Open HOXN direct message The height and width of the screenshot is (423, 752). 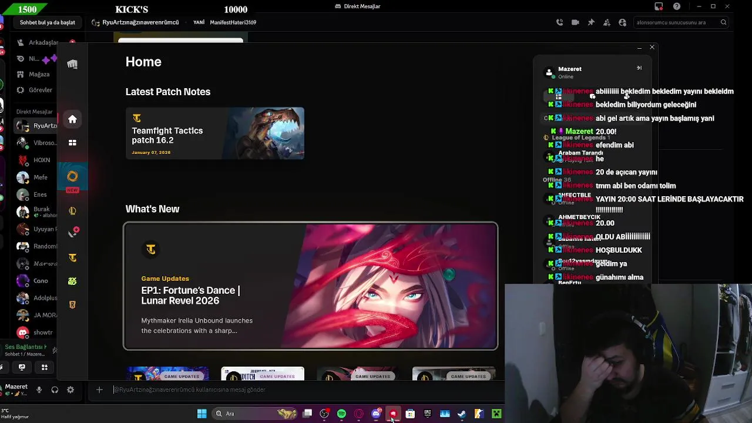[x=36, y=160]
